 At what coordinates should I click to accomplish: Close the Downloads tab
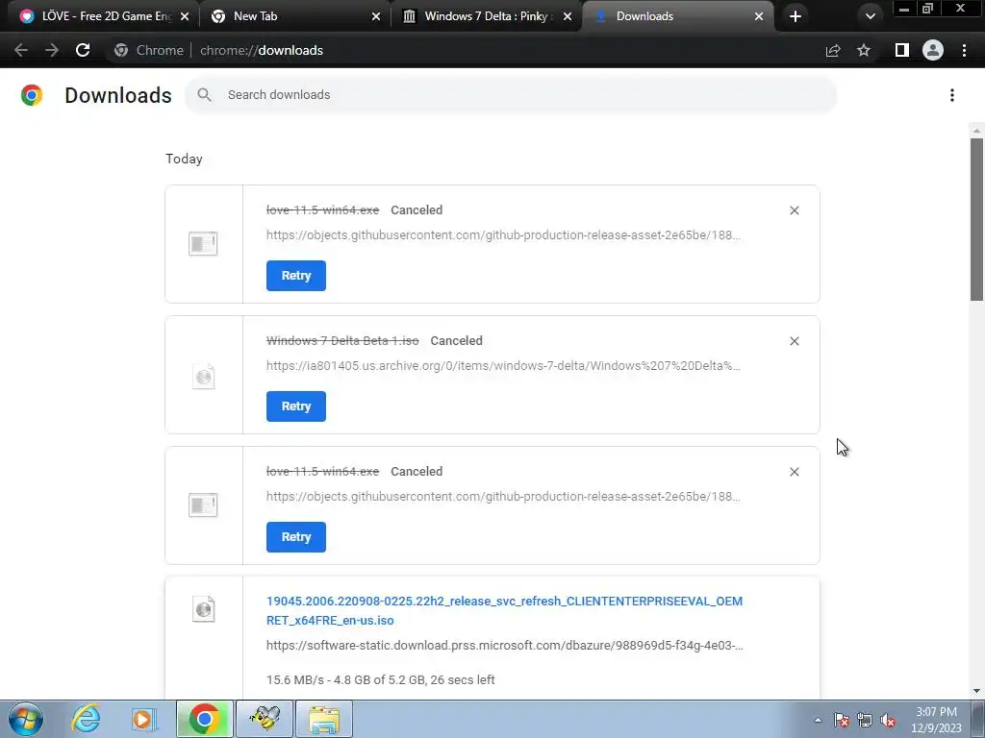tap(759, 16)
